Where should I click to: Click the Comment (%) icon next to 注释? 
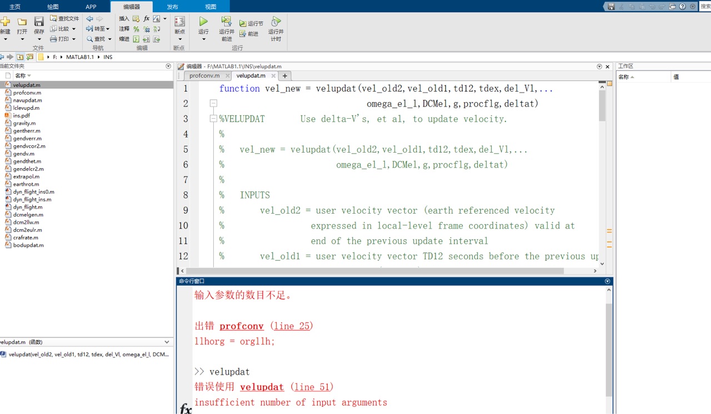click(136, 29)
